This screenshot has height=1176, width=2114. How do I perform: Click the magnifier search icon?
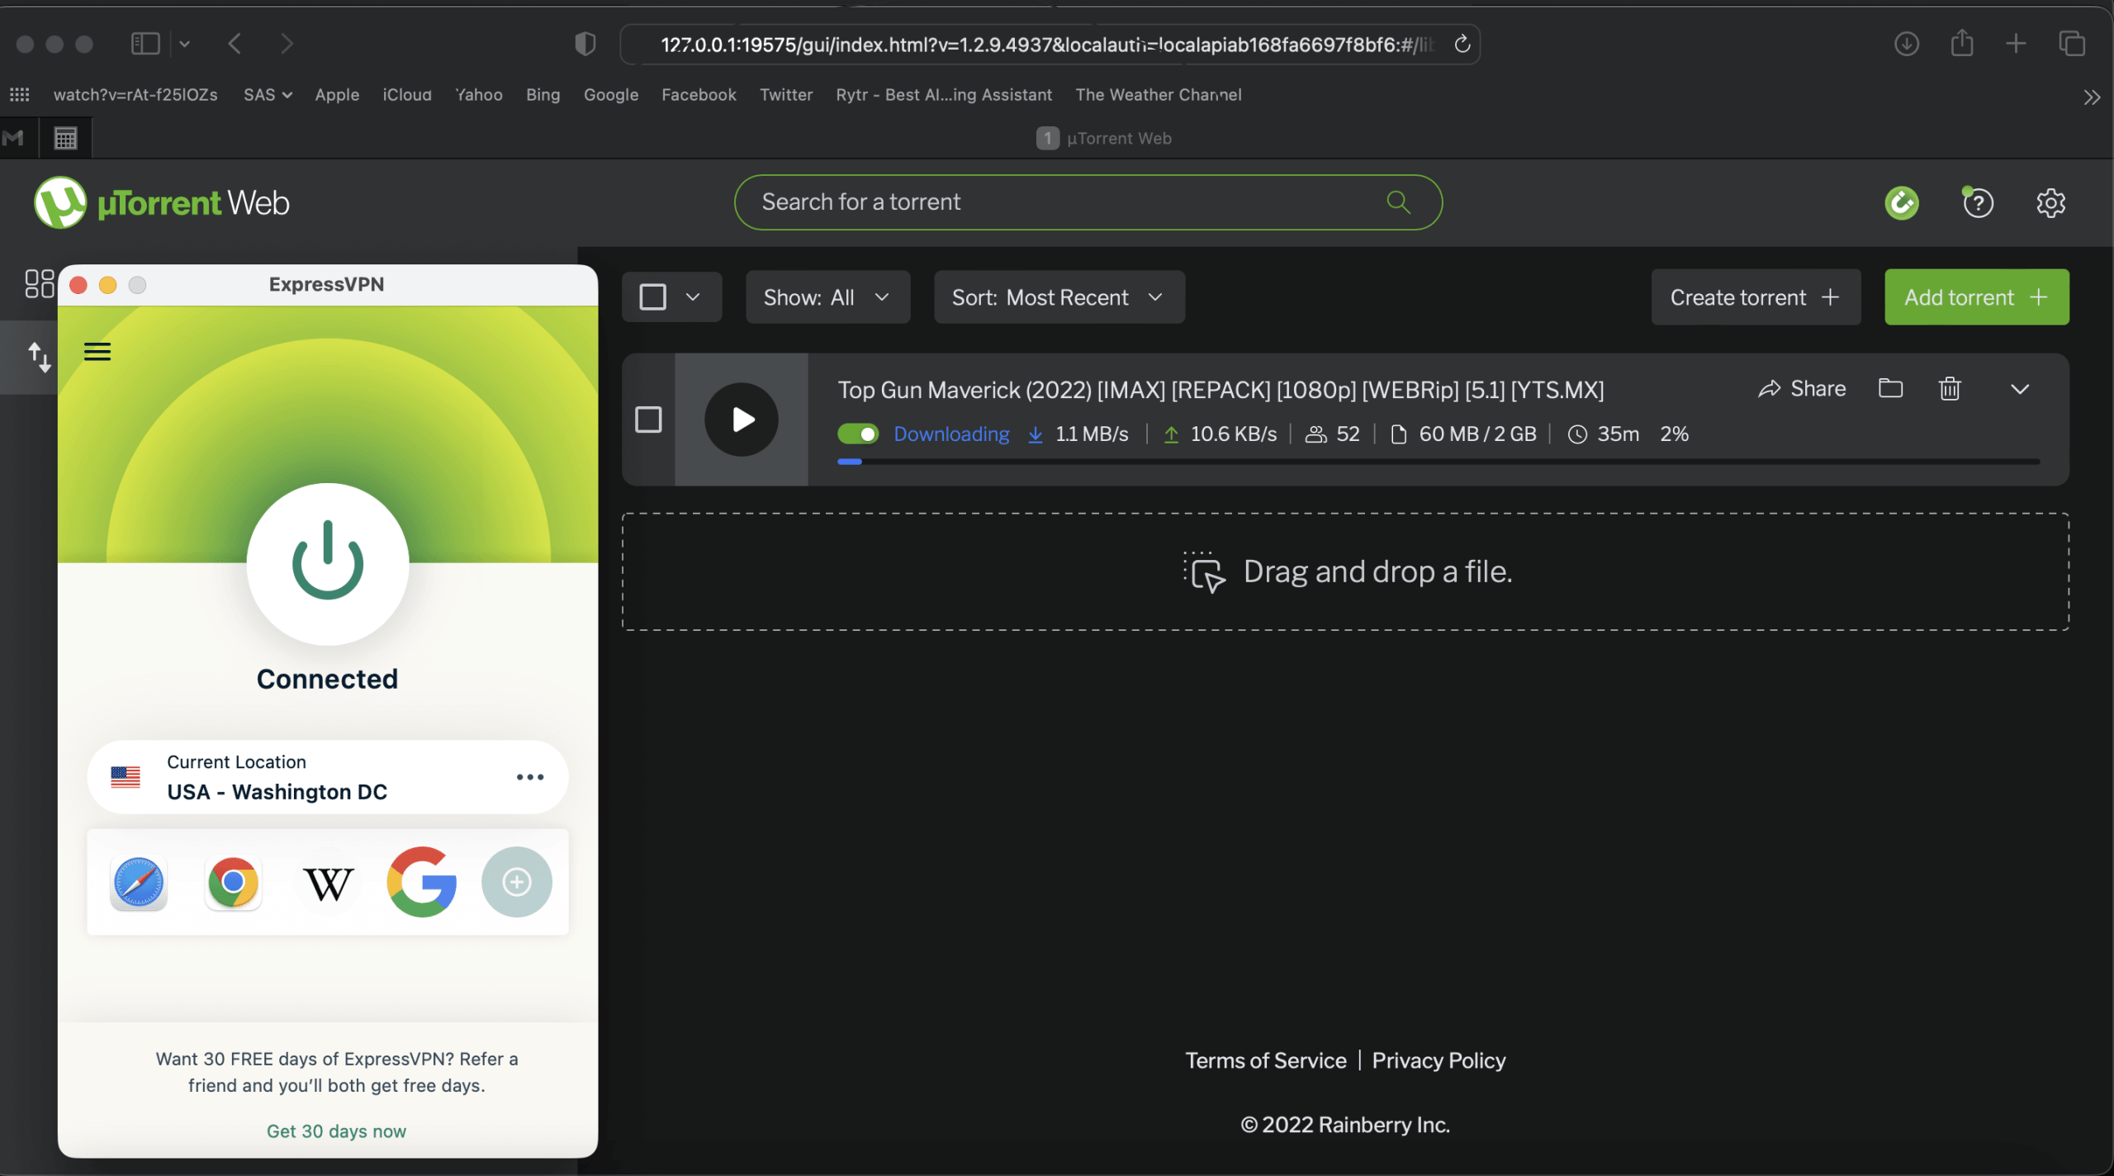click(x=1398, y=202)
